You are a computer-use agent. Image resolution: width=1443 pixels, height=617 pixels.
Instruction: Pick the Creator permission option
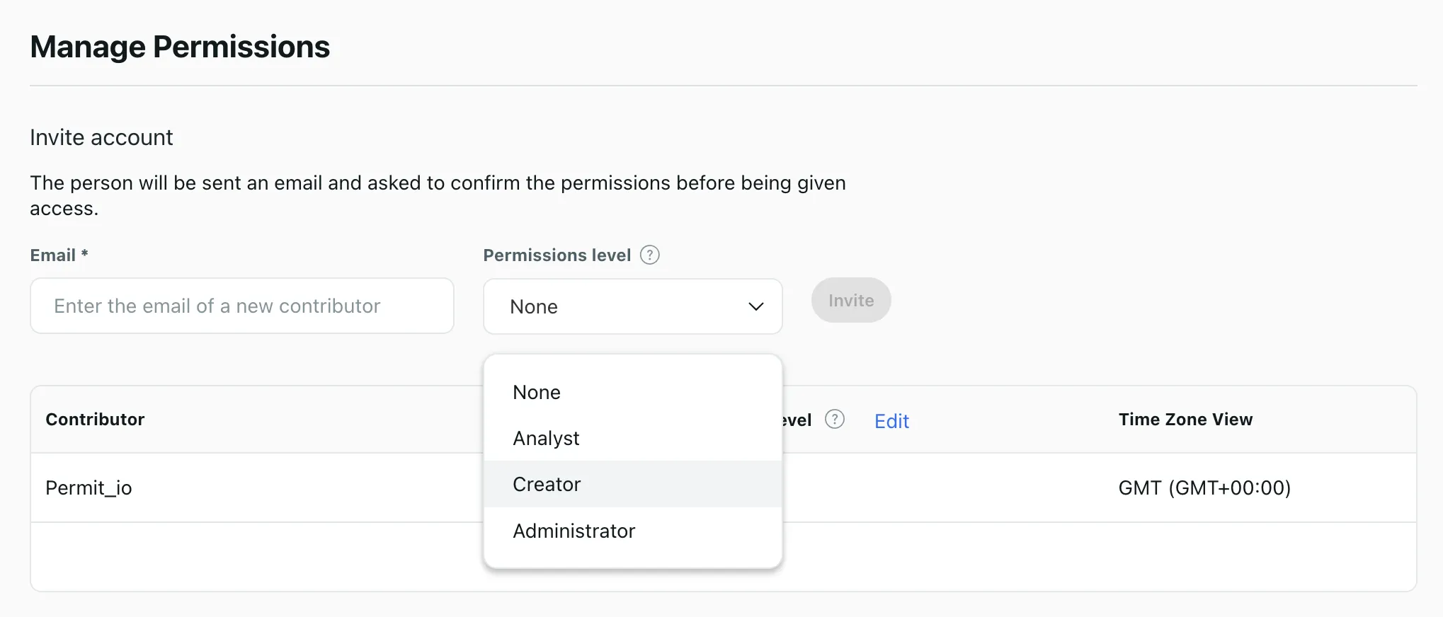[547, 485]
